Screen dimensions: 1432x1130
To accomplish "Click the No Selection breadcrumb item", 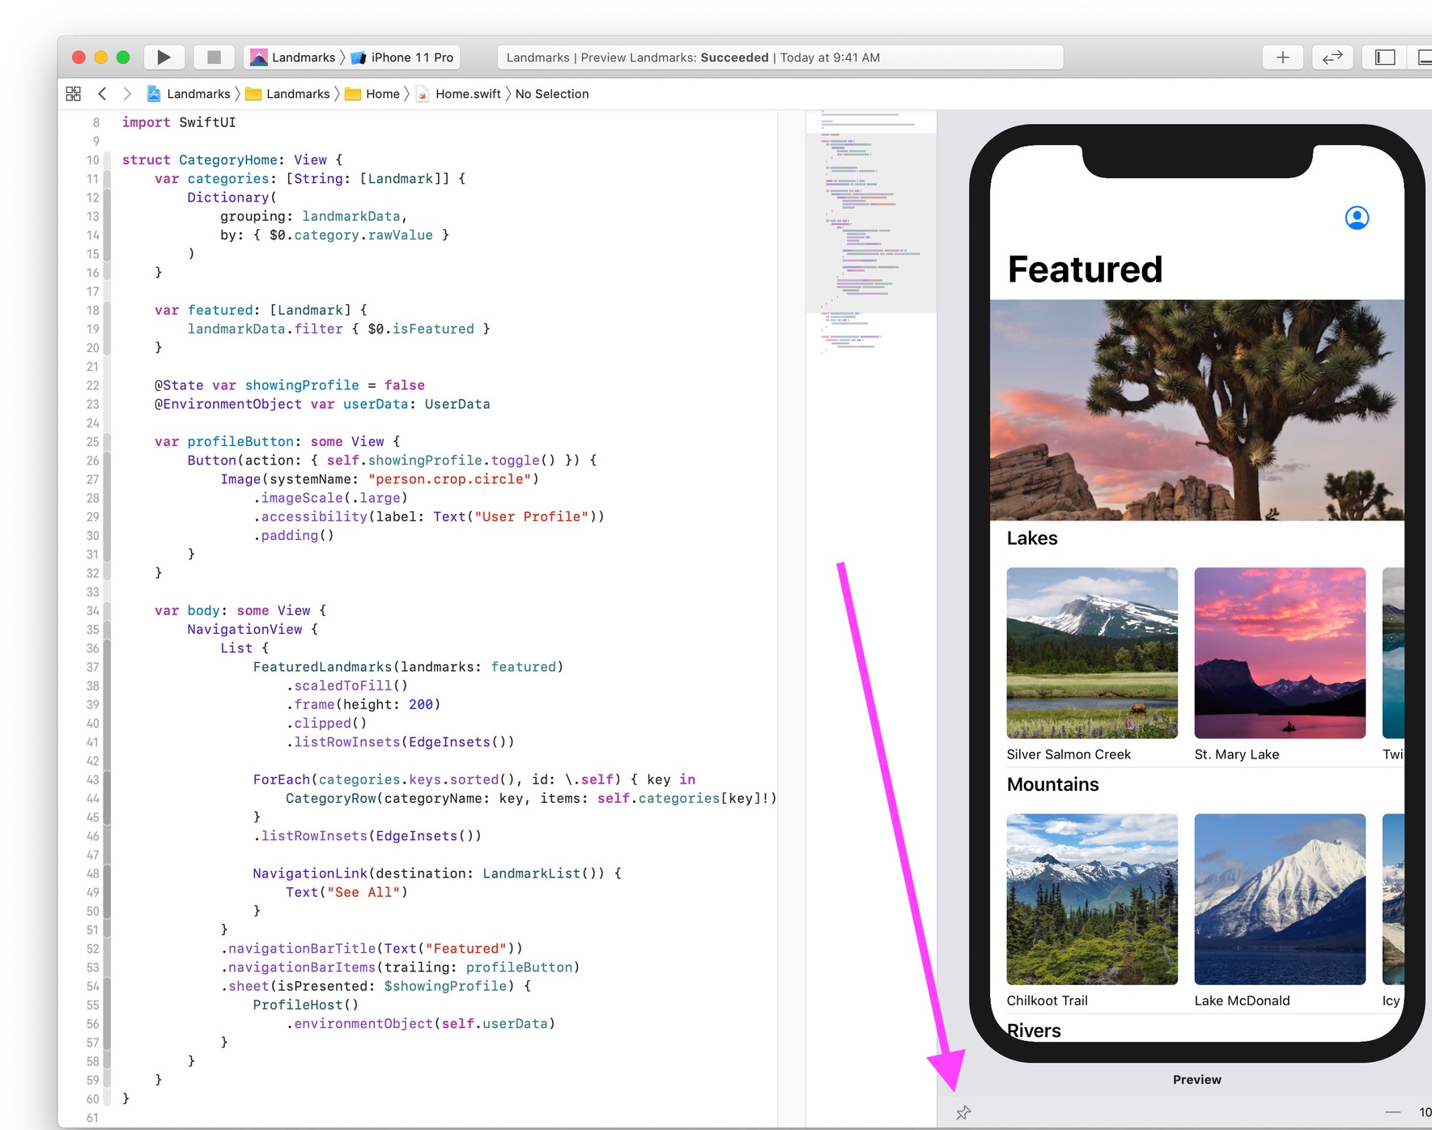I will (x=552, y=94).
